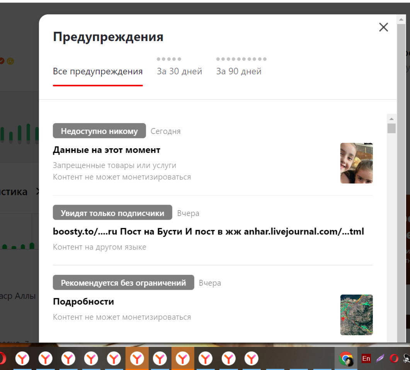Click the first Yandex Browser icon on taskbar
The width and height of the screenshot is (410, 370).
[22, 358]
